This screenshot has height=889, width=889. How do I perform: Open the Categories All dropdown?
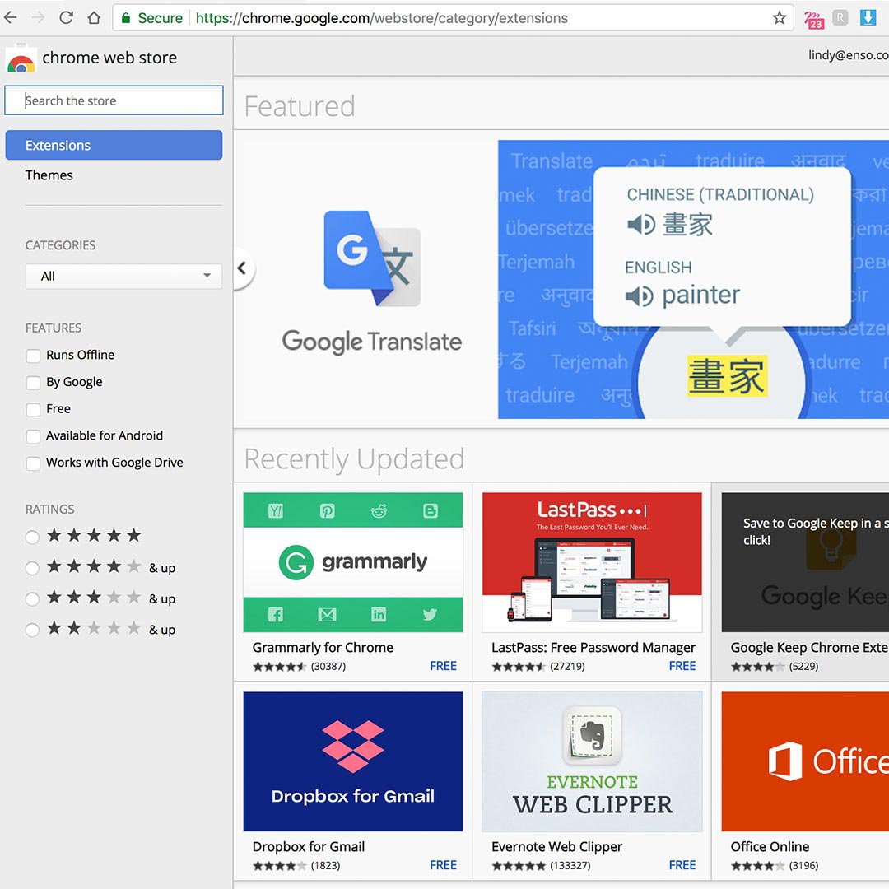(x=123, y=276)
